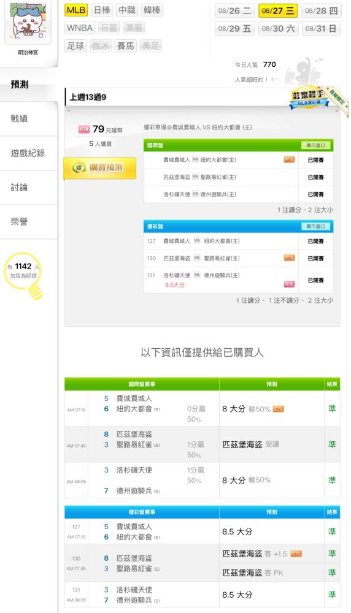Image resolution: width=351 pixels, height=613 pixels.
Task: Toggle 顯示盤口 in the 國際盤 header
Action: tap(316, 145)
